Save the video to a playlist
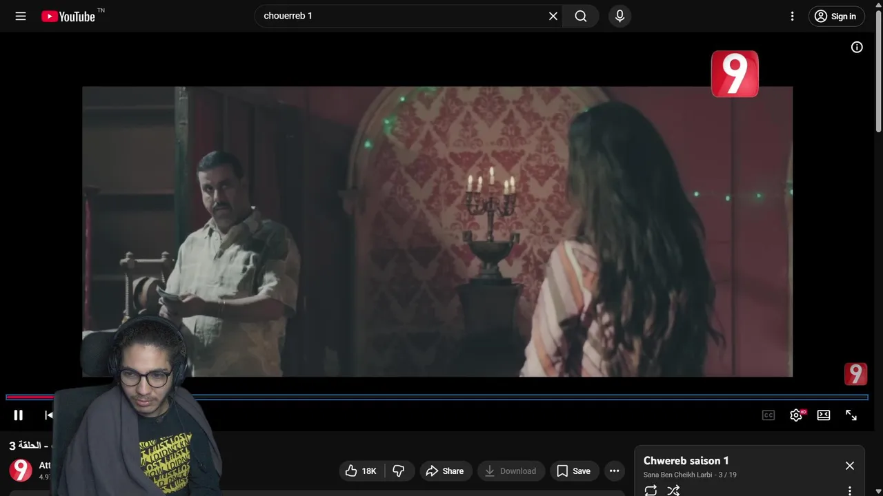 574,471
